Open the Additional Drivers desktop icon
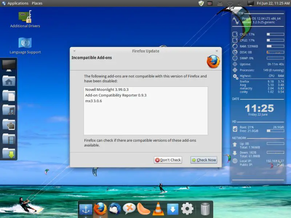This screenshot has height=218, width=291. pyautogui.click(x=25, y=19)
